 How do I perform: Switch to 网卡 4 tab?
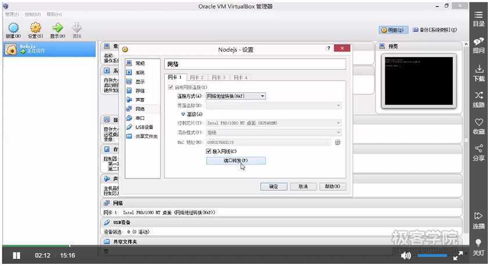tap(240, 77)
